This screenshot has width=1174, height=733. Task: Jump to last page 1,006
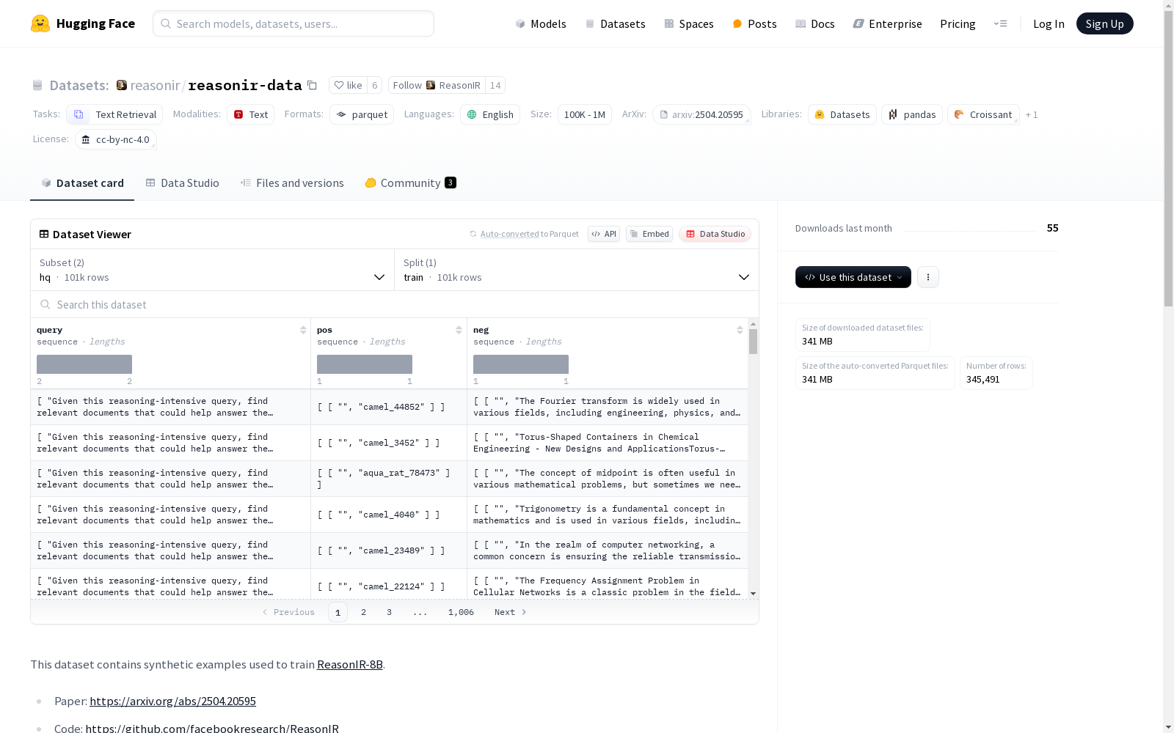pos(461,612)
